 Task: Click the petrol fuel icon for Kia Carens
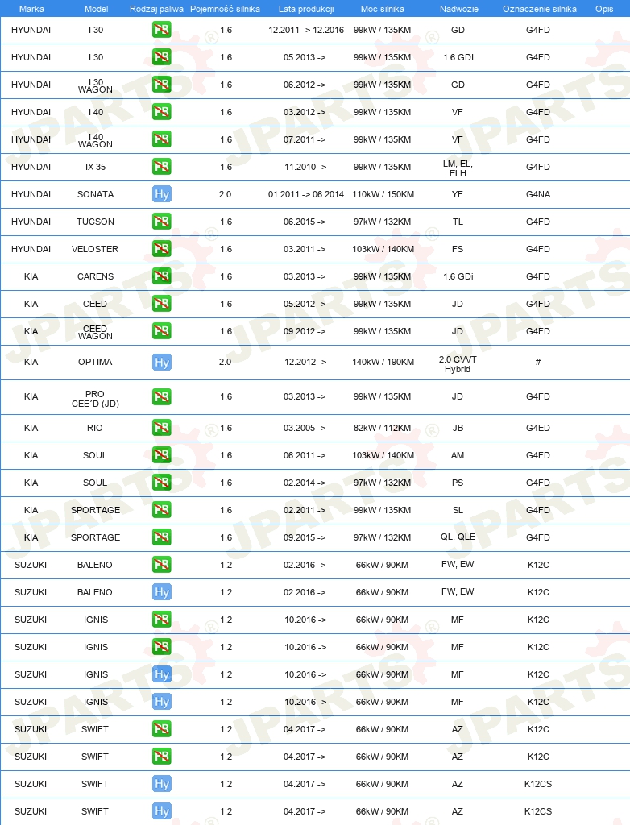click(x=162, y=276)
